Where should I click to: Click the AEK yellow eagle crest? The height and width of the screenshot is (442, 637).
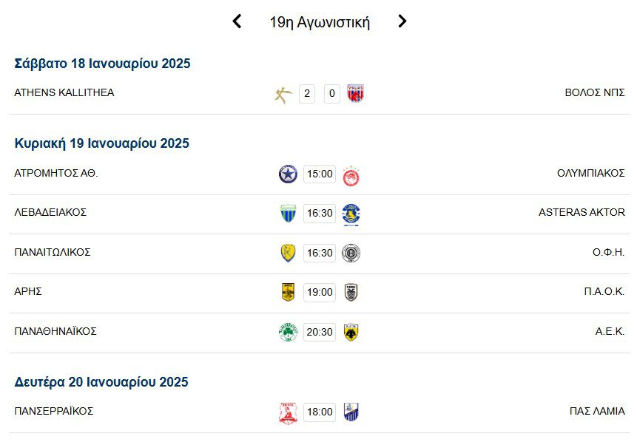351,333
